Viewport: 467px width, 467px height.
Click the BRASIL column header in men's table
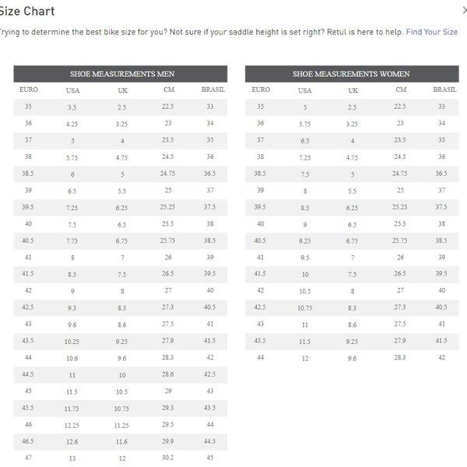point(210,90)
